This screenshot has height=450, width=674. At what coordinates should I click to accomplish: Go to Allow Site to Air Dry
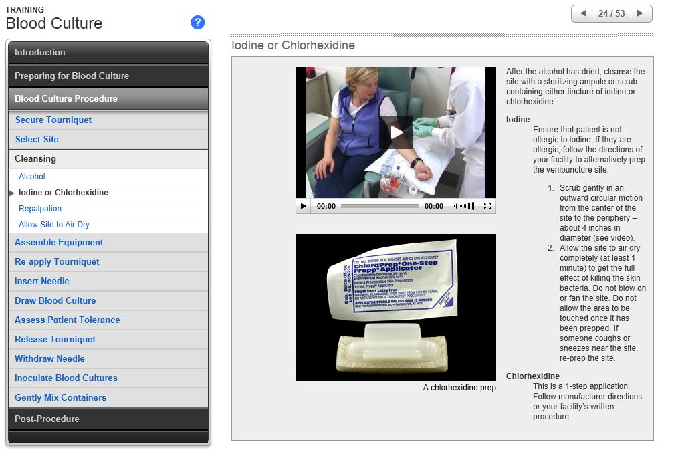coord(54,225)
